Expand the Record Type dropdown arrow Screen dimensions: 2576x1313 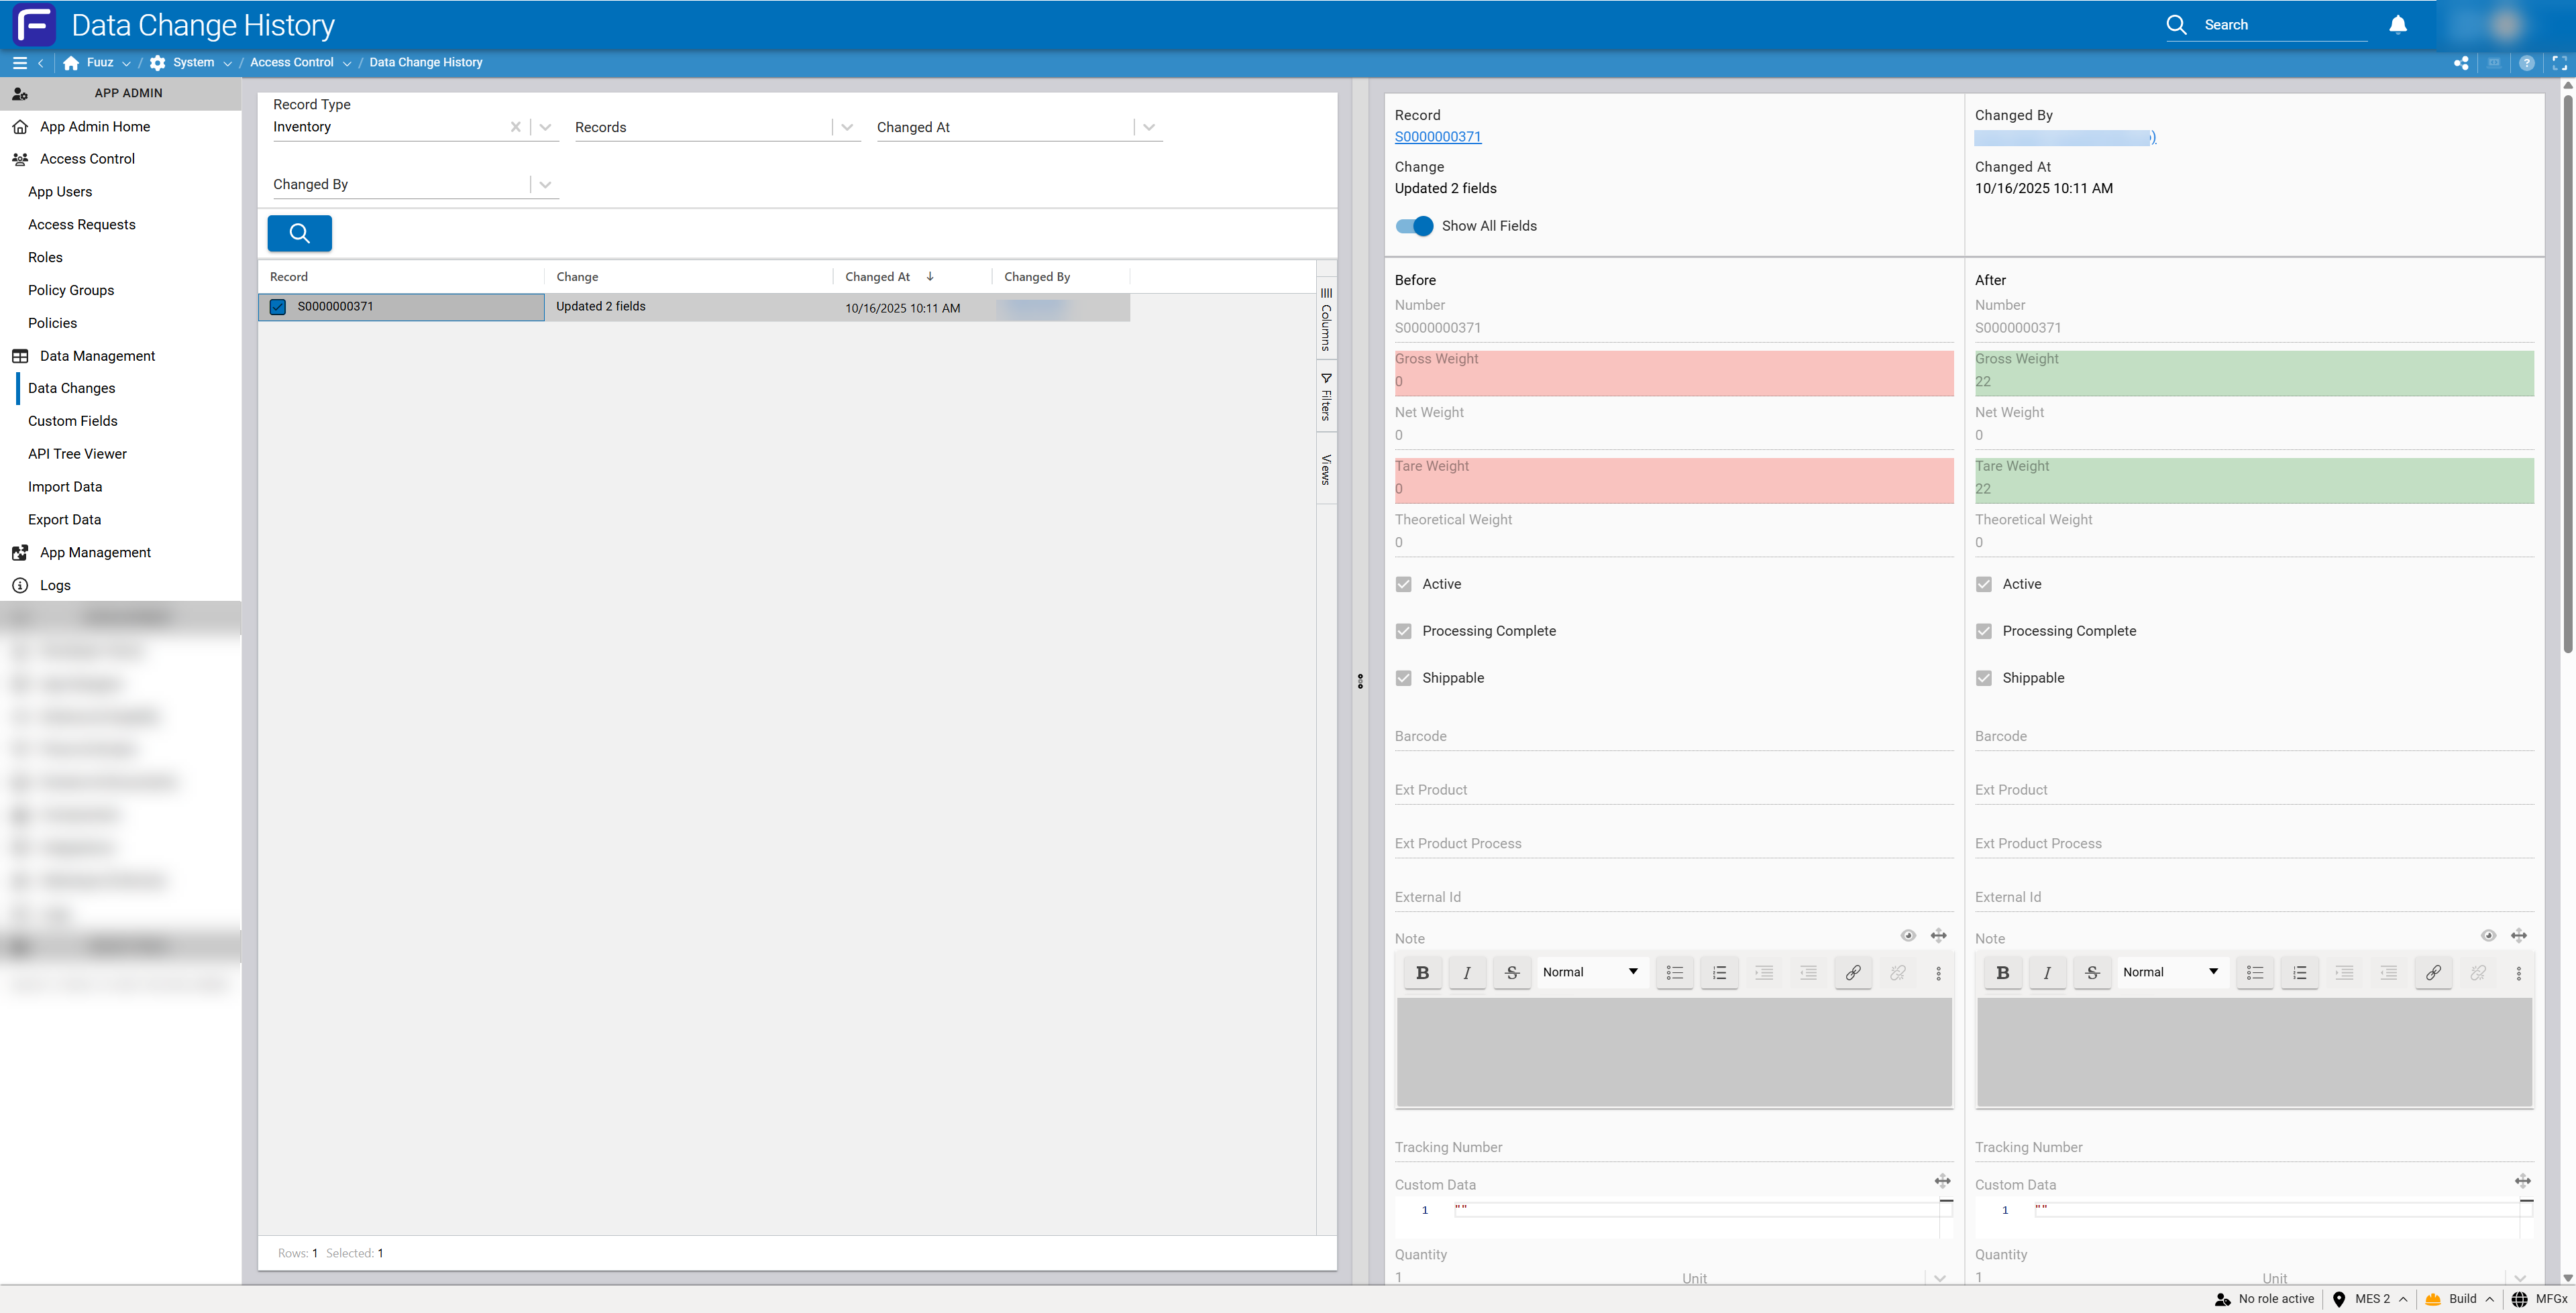tap(545, 127)
